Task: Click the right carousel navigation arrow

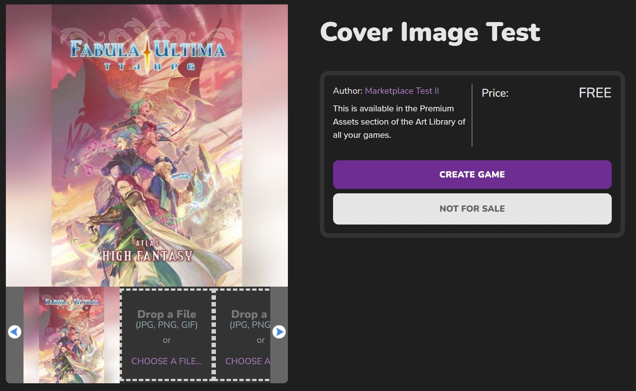Action: click(279, 332)
